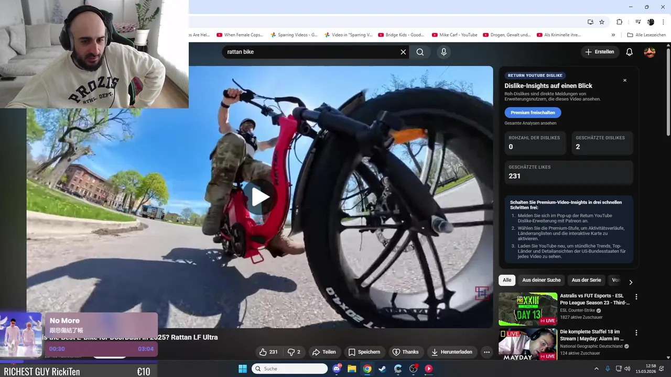Screen dimensions: 671x377
Task: Open 'When Female Cops...' bookmark
Action: tap(240, 35)
